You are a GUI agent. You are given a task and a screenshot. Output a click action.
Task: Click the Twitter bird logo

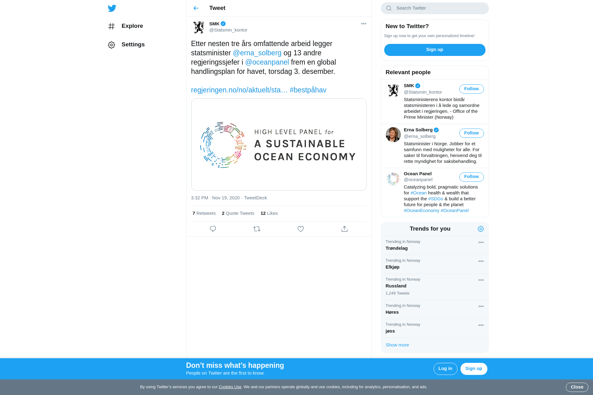[x=112, y=8]
